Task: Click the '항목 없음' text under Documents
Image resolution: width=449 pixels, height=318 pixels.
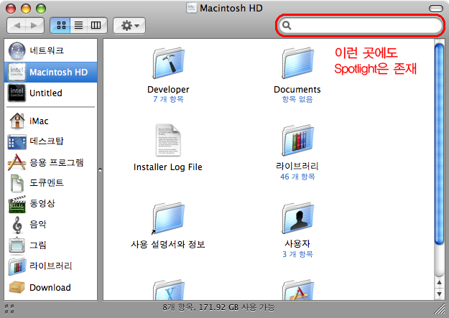Action: click(297, 99)
